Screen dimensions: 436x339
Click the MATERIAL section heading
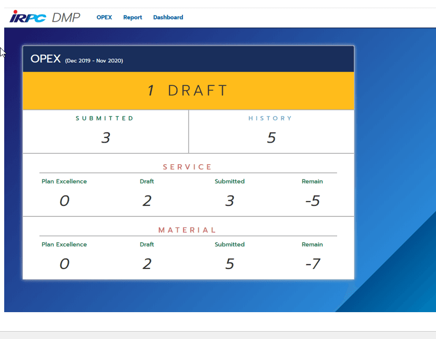pos(187,230)
